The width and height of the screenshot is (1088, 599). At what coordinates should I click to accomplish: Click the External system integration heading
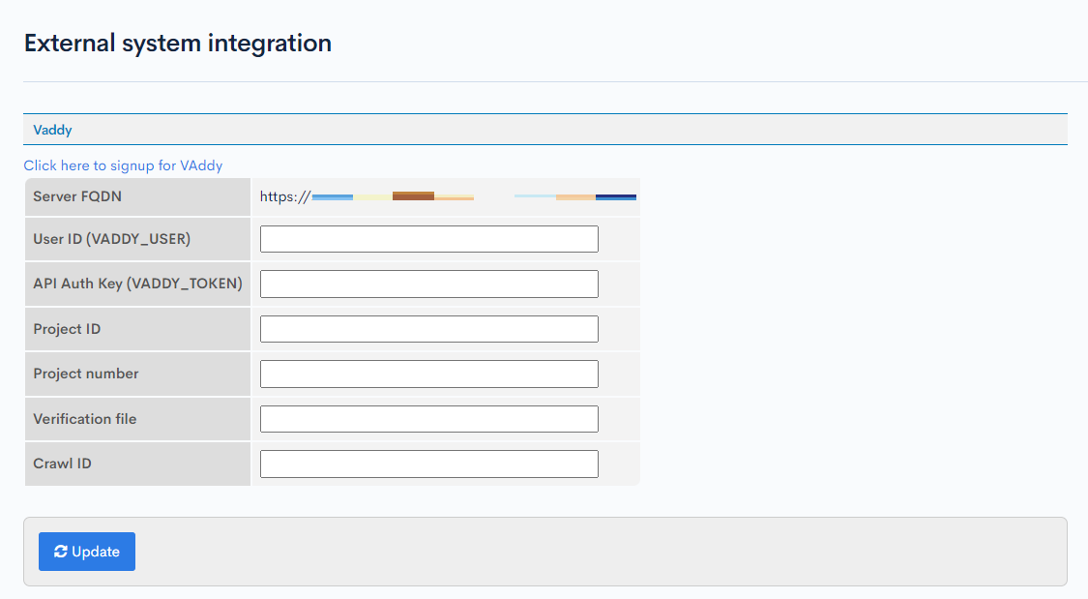[x=178, y=44]
